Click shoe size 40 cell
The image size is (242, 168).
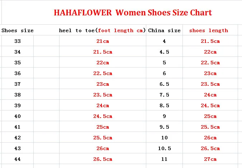point(18,116)
